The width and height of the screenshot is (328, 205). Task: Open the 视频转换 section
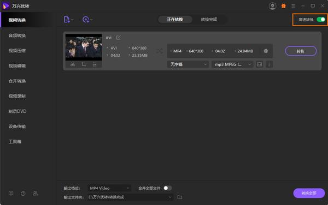click(17, 20)
